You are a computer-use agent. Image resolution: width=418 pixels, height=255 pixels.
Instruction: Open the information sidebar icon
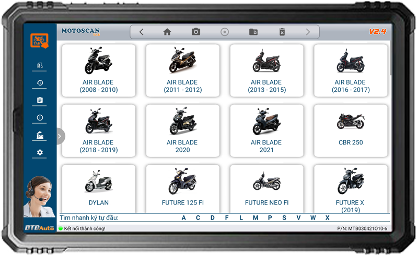40,118
